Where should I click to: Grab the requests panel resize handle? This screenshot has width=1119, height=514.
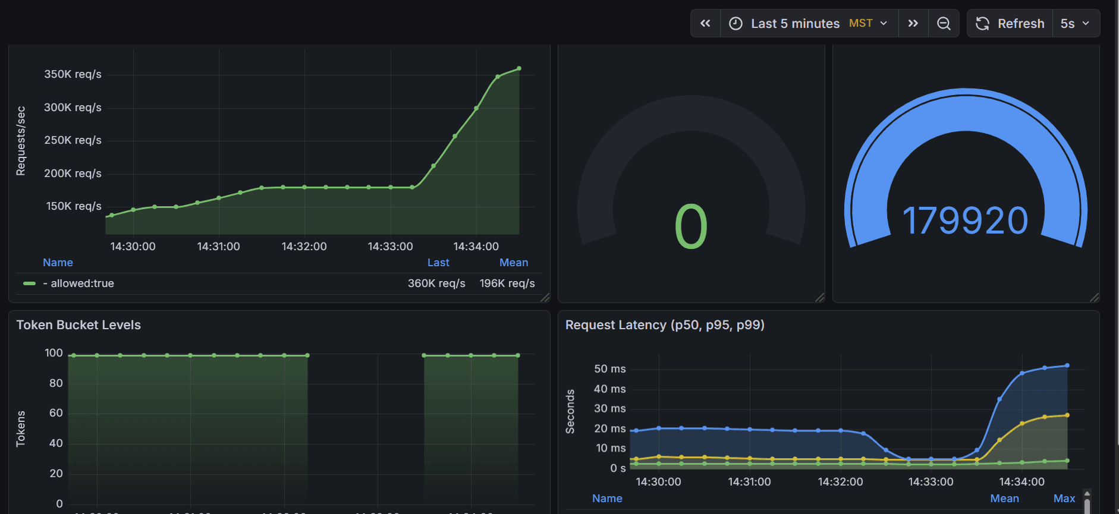545,298
